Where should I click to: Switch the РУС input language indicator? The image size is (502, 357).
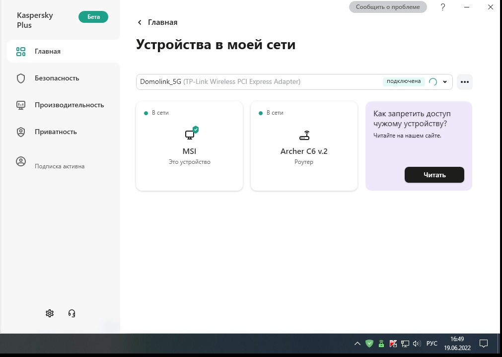[x=432, y=344]
